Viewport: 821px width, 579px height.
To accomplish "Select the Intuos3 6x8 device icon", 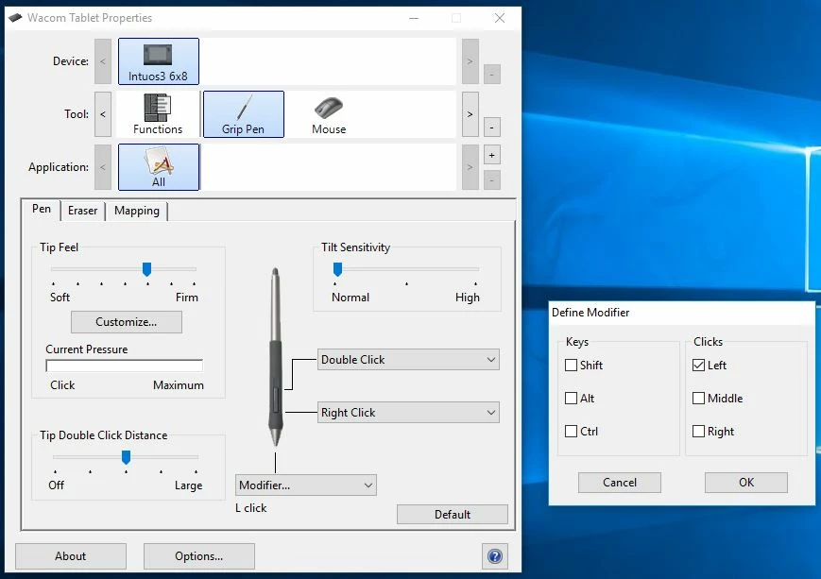I will pos(158,61).
